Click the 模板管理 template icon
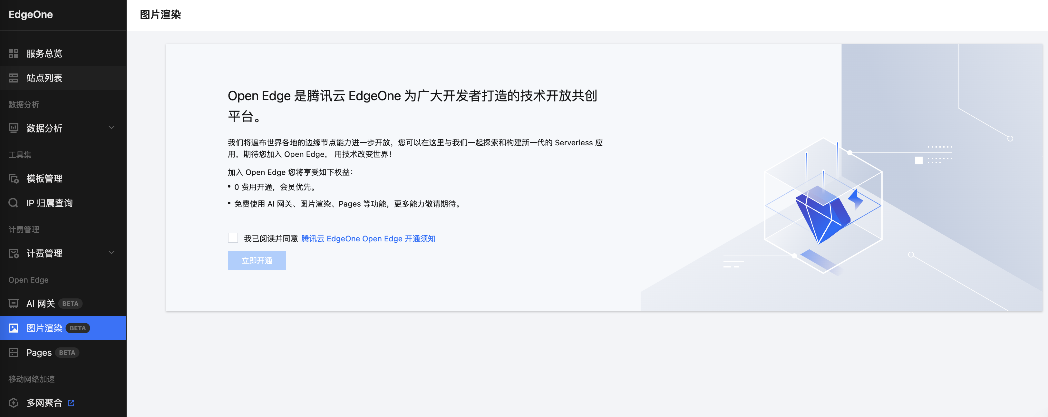1048x417 pixels. click(14, 179)
